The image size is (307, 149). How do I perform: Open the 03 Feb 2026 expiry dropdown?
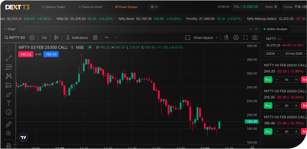(x=295, y=54)
